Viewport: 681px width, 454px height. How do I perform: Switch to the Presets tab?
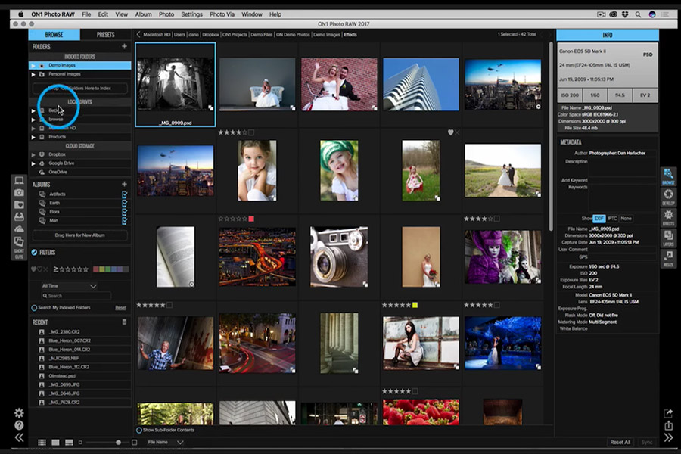click(x=105, y=34)
